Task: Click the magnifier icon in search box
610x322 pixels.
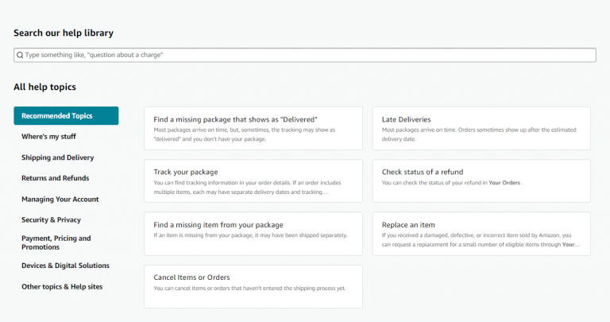Action: click(20, 55)
